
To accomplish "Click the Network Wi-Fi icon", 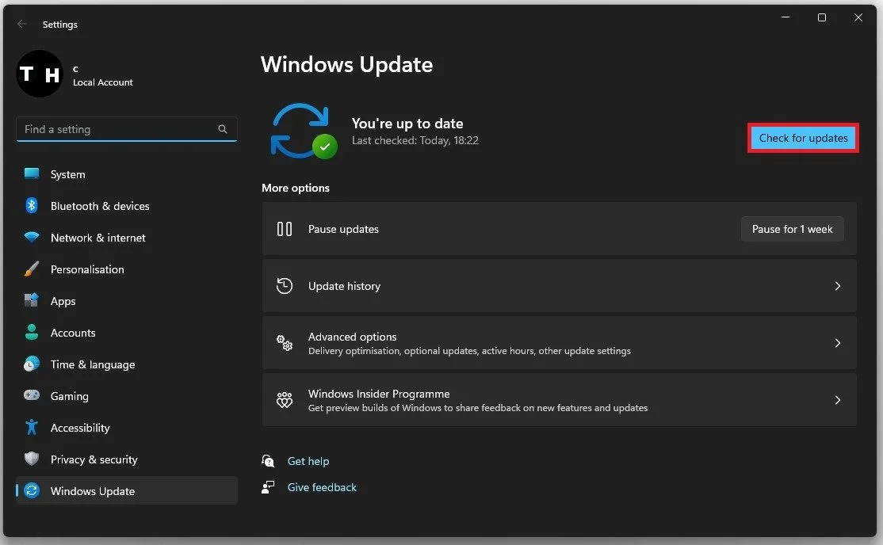I will [32, 237].
